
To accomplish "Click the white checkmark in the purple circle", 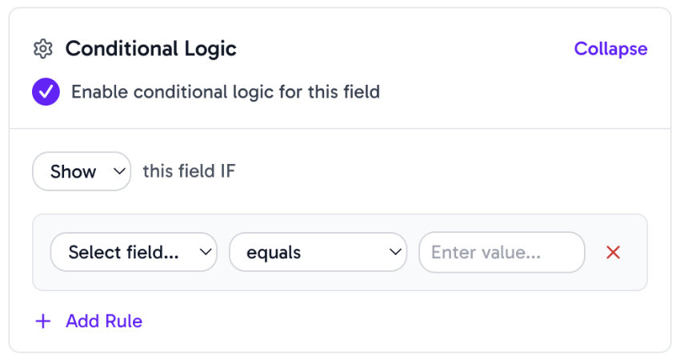I will click(x=46, y=92).
